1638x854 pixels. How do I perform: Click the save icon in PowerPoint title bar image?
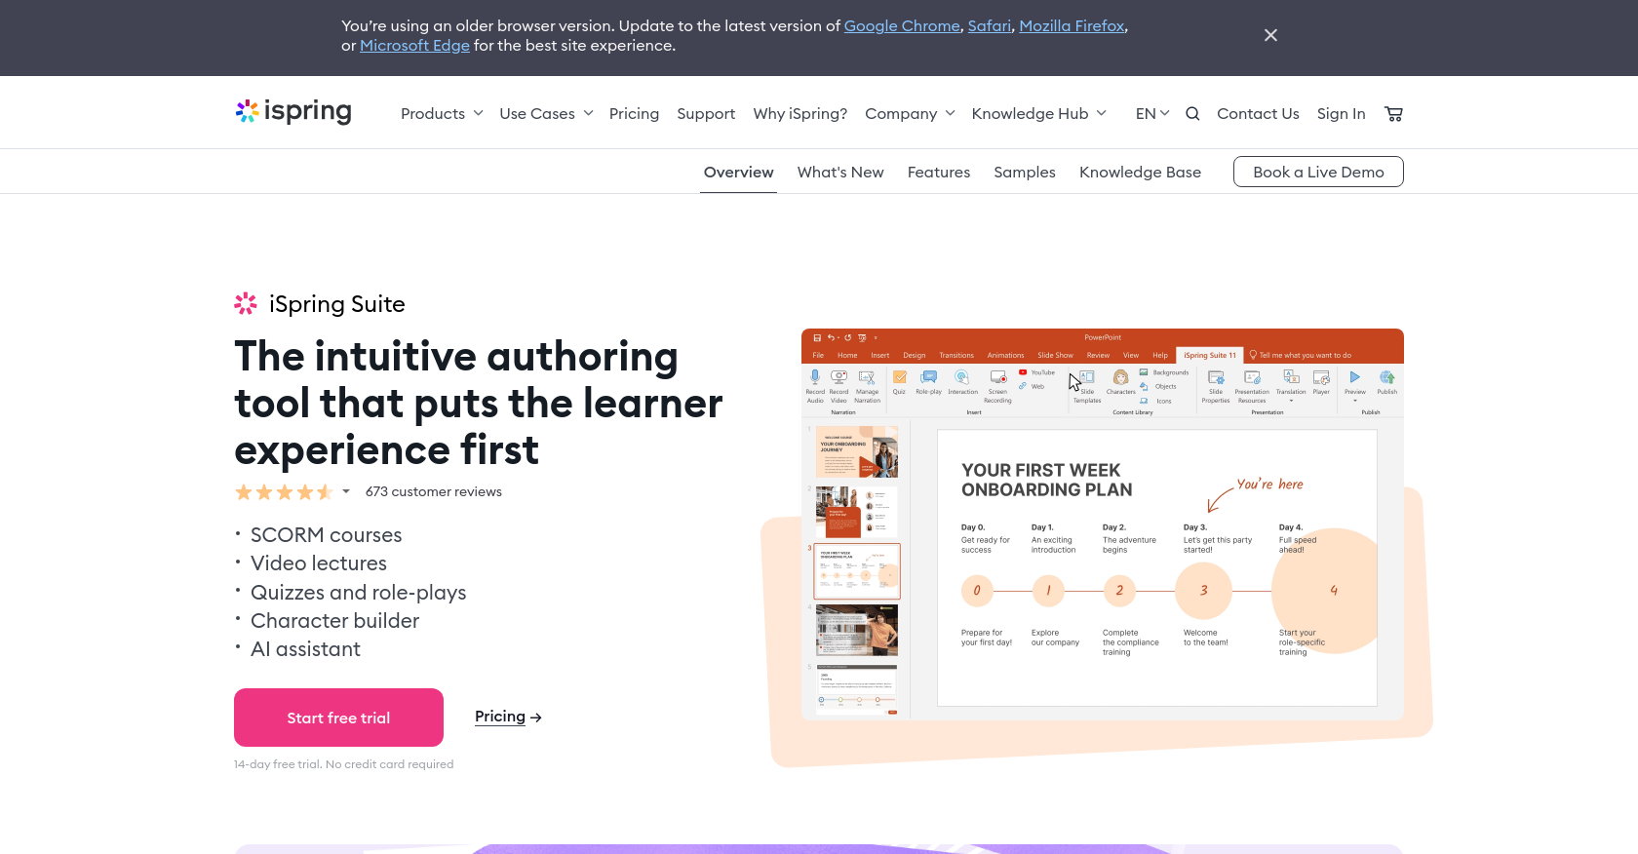817,338
